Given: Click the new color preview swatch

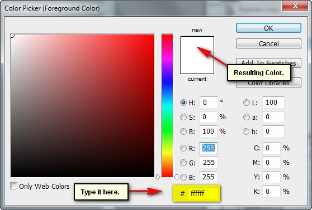Looking at the screenshot, I should (x=197, y=46).
